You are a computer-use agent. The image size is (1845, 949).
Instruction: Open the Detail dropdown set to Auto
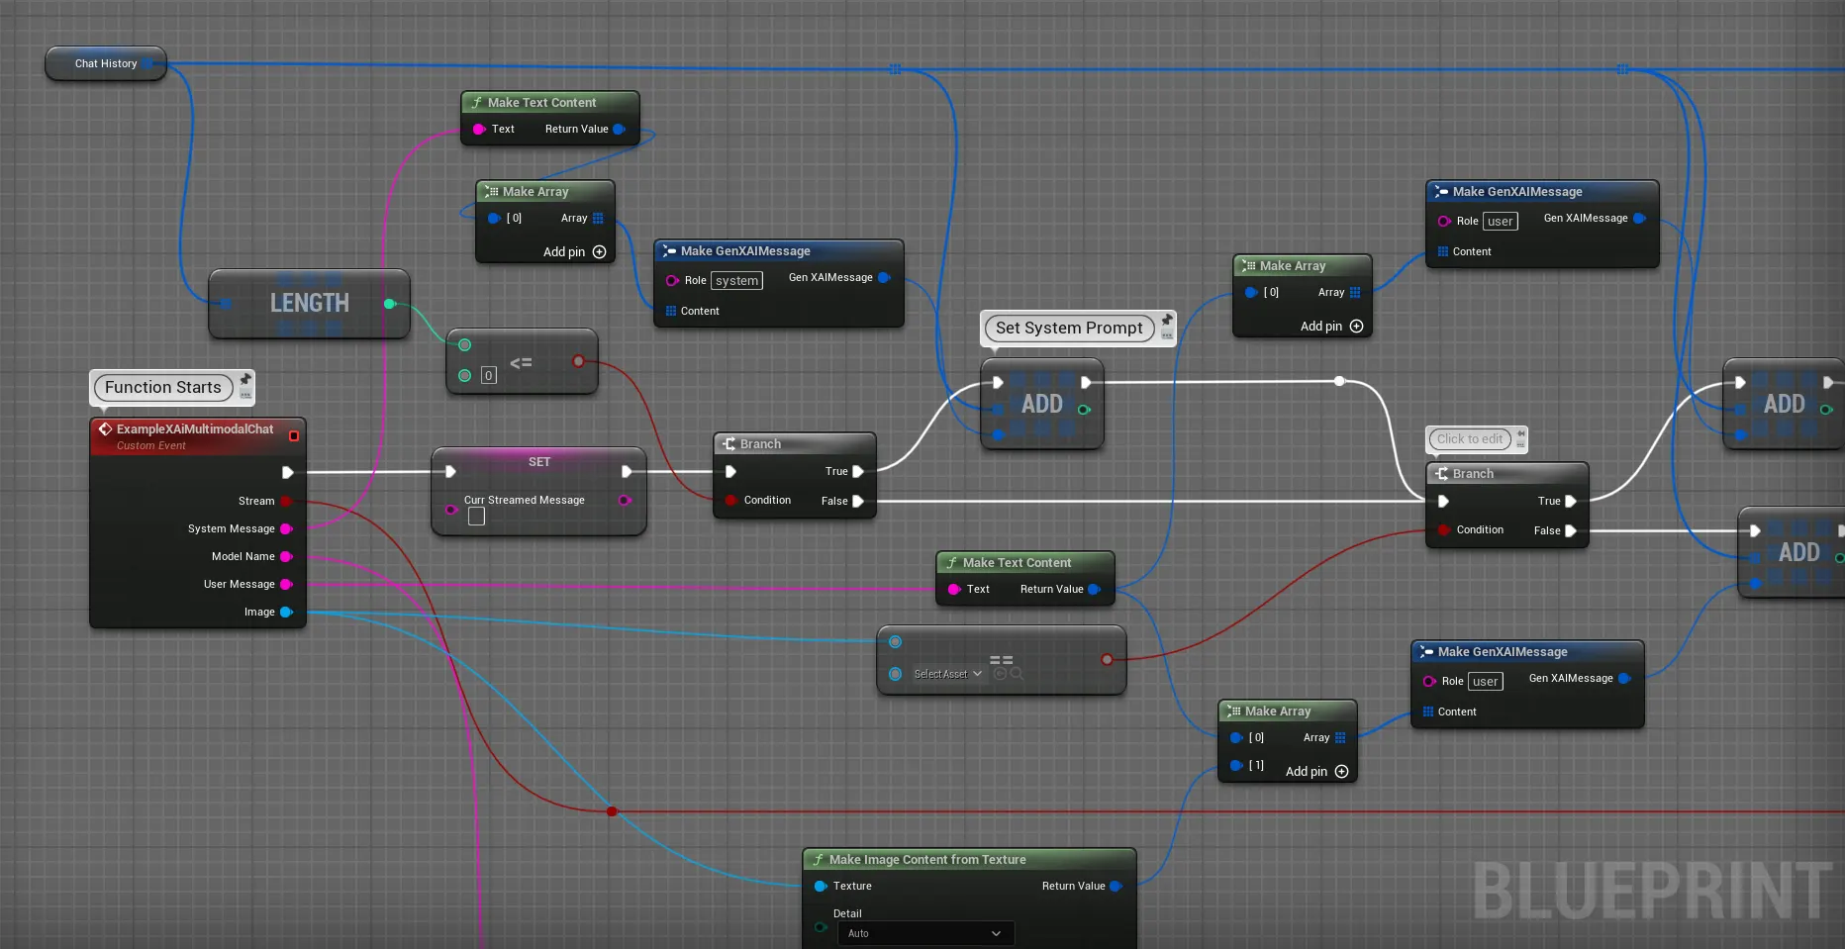pos(925,933)
